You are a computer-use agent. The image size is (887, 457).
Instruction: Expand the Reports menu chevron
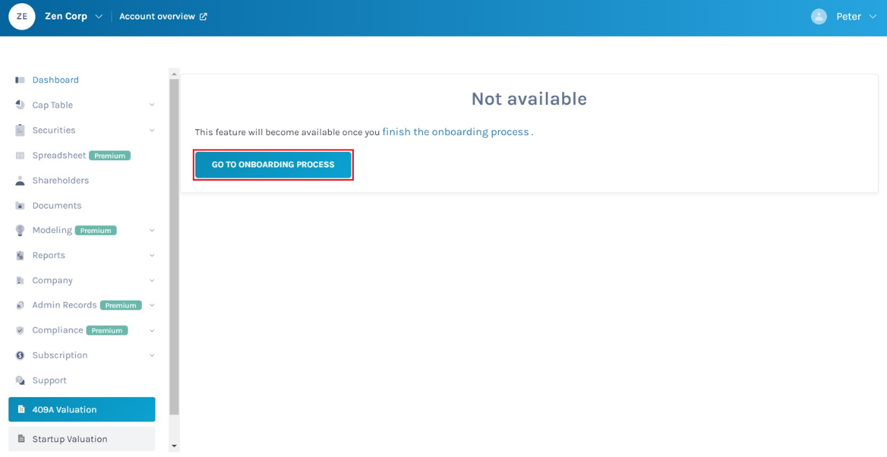[152, 256]
